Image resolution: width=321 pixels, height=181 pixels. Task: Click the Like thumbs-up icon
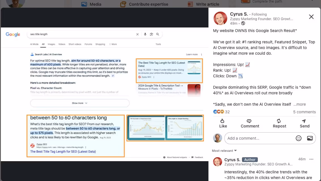222,121
